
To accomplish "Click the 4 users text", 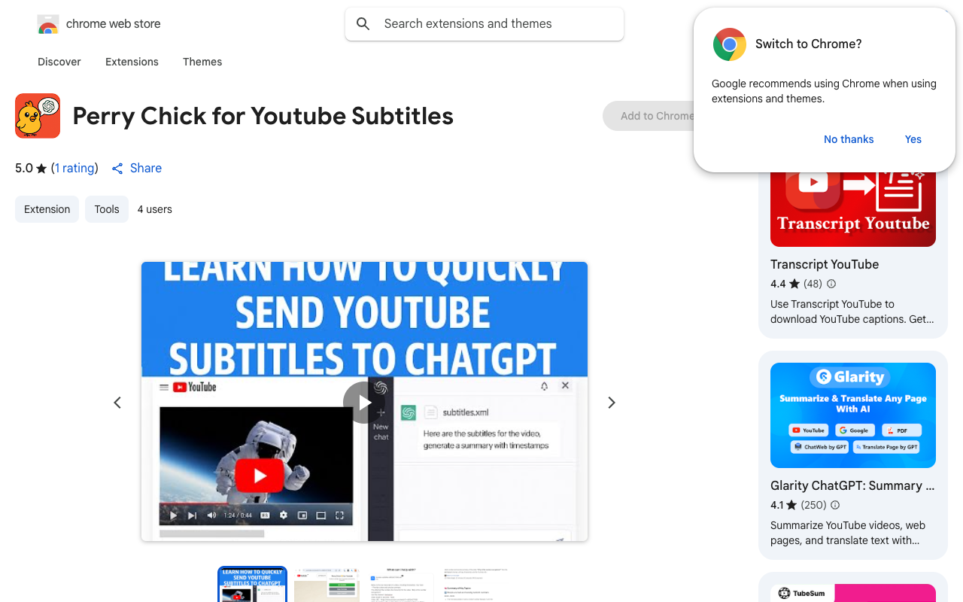I will coord(155,209).
